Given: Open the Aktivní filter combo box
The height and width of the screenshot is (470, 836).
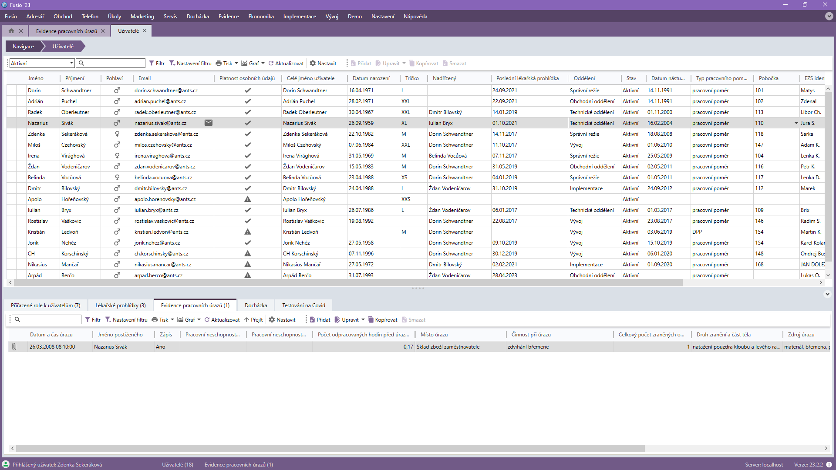Looking at the screenshot, I should (42, 63).
